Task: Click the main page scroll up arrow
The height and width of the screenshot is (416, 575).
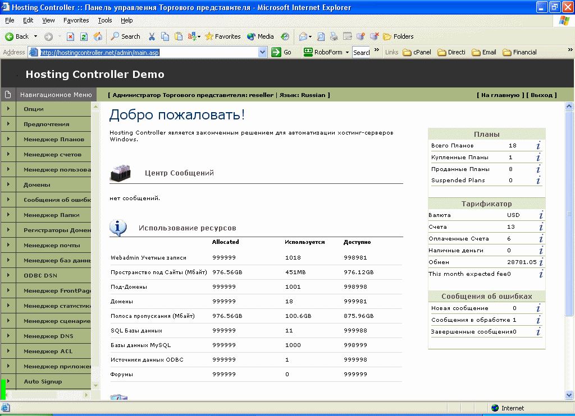Action: [x=569, y=107]
